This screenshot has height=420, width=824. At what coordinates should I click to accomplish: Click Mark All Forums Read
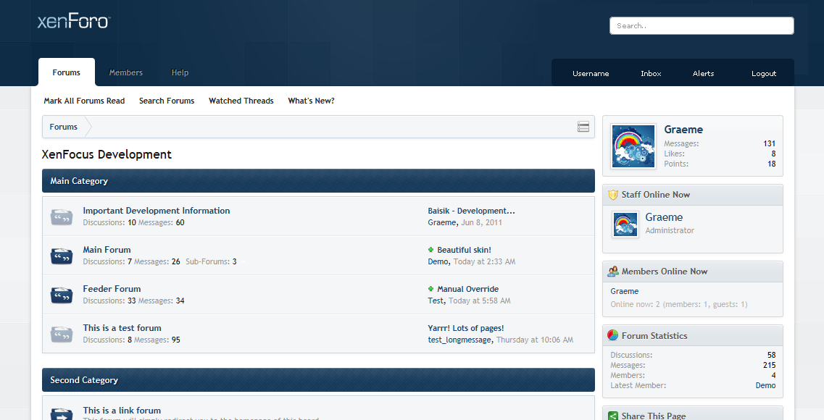[x=83, y=101]
